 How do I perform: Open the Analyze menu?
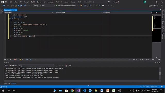(x=51, y=2)
